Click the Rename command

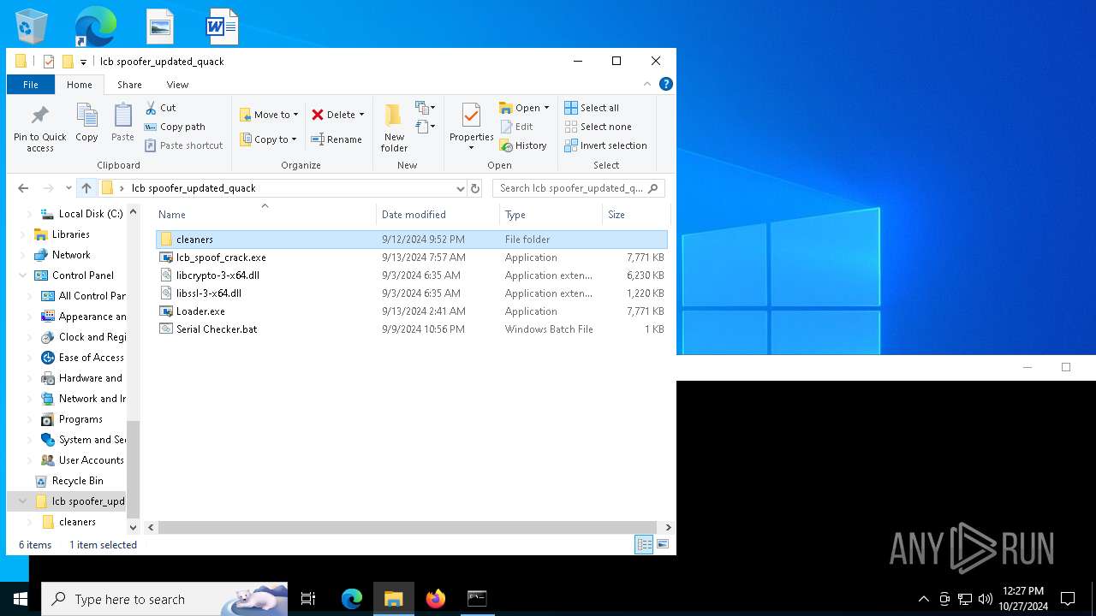coord(337,139)
